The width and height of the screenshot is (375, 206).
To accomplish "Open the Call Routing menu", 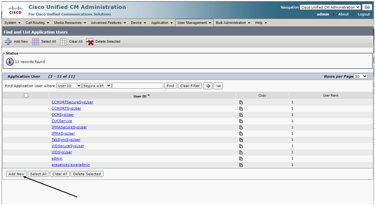I will 37,23.
